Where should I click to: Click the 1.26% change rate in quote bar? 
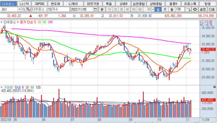tap(62, 16)
